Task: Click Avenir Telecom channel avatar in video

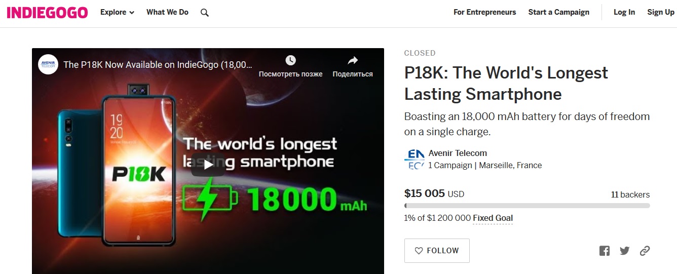Action: [x=49, y=64]
